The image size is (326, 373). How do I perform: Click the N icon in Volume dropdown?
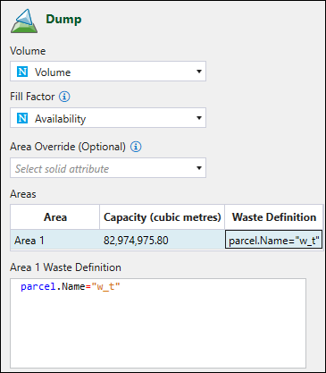click(22, 72)
